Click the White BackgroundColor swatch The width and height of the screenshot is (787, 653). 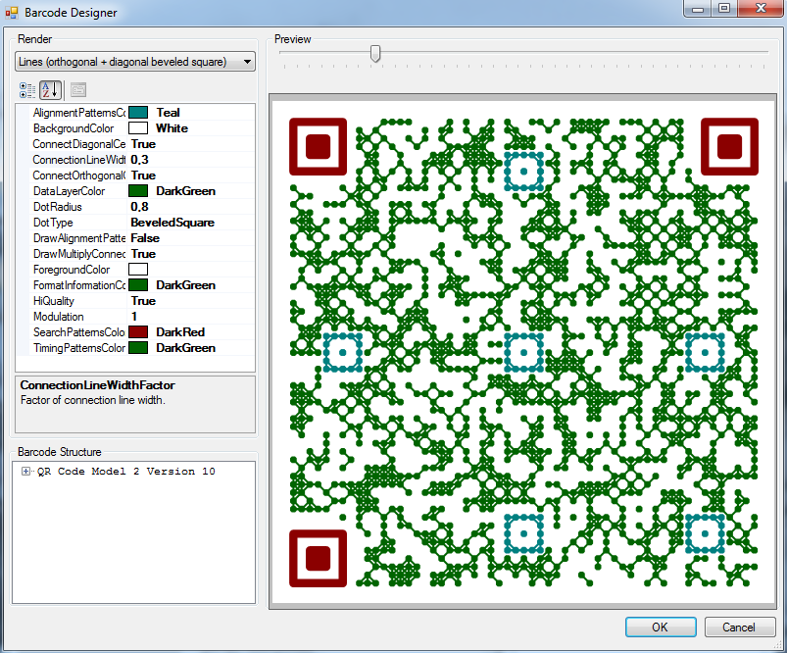click(138, 128)
